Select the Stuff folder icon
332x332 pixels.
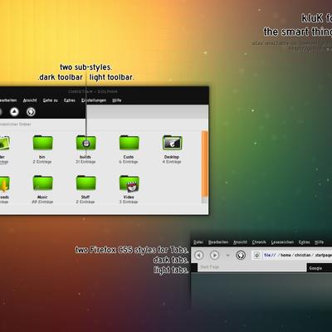tap(85, 183)
